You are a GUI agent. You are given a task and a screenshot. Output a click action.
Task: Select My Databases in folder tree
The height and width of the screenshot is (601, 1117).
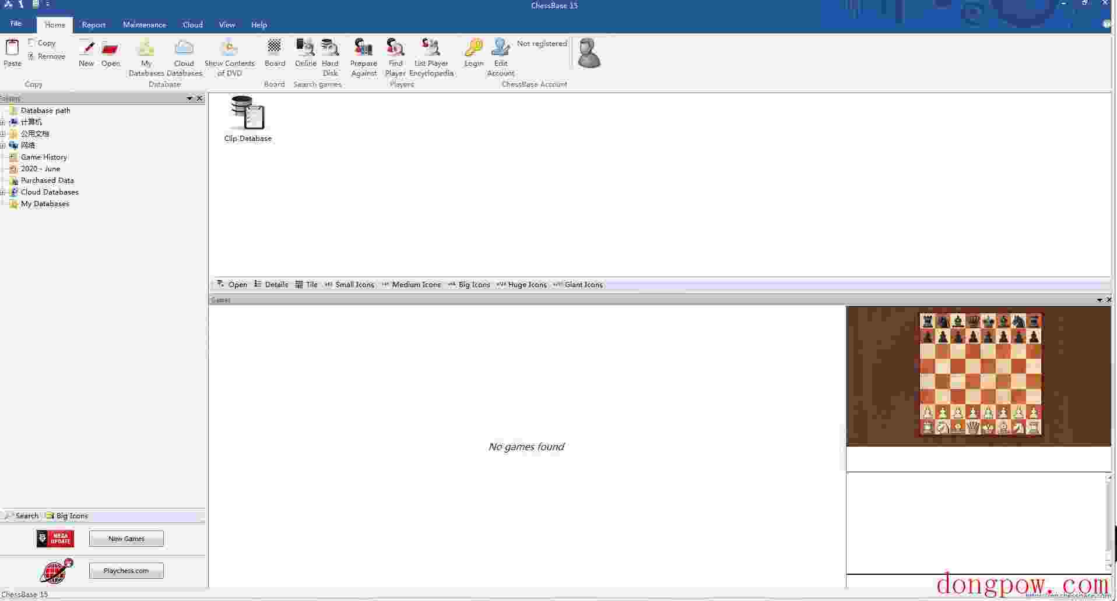pos(40,204)
